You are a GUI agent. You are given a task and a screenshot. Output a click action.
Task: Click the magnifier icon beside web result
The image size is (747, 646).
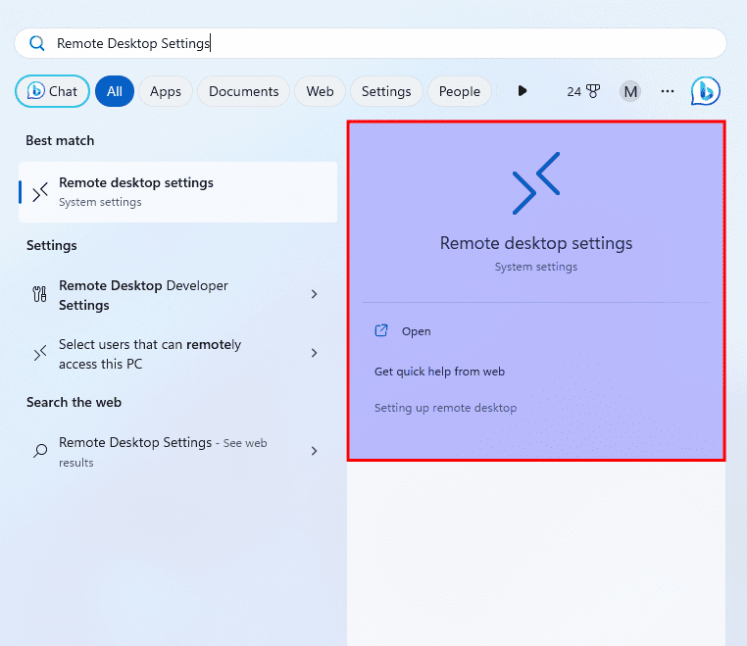pyautogui.click(x=40, y=451)
